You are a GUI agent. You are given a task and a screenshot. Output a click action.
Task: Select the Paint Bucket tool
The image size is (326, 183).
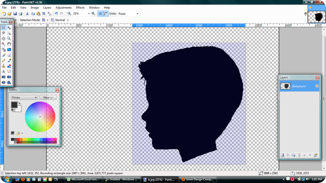[x=4, y=50]
